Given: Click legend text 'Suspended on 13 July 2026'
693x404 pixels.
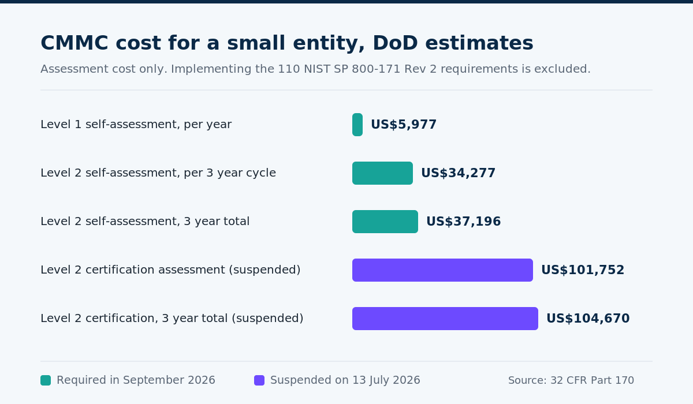Looking at the screenshot, I should click(x=345, y=380).
